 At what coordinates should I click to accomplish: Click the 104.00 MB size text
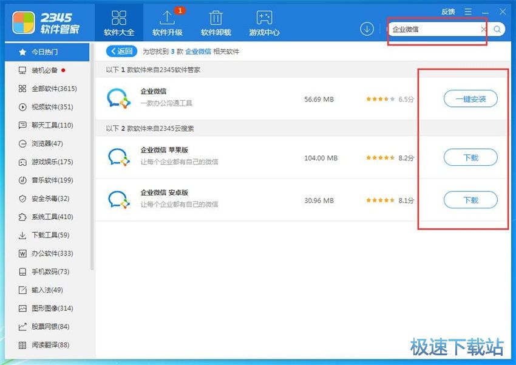click(x=321, y=158)
